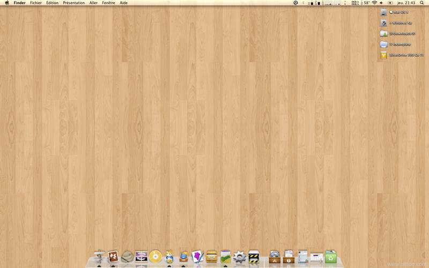Screen dimensions: 429x268
Task: Open the volume speaker menu
Action: [x=381, y=3]
